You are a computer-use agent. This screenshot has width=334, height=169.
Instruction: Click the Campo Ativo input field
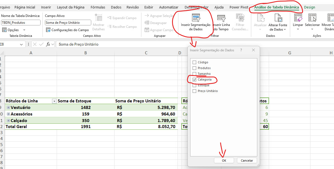tap(68, 23)
